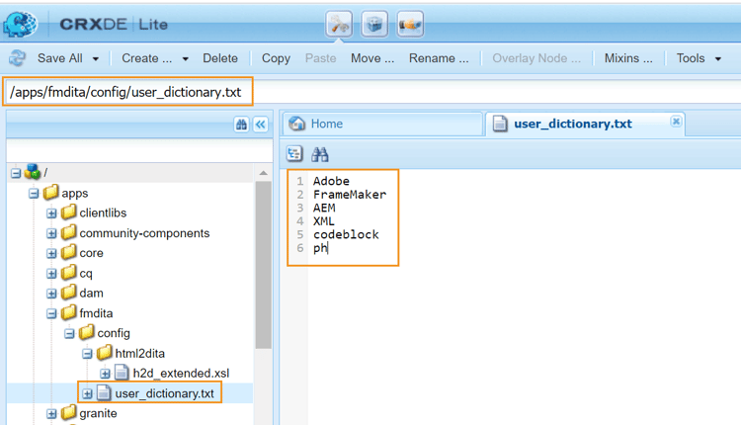Click the Delete button
This screenshot has width=741, height=425.
tap(220, 58)
